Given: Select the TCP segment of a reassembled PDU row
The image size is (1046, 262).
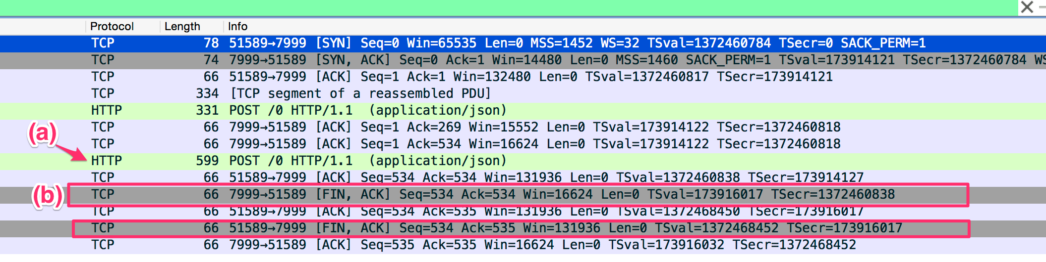Looking at the screenshot, I should tap(523, 94).
